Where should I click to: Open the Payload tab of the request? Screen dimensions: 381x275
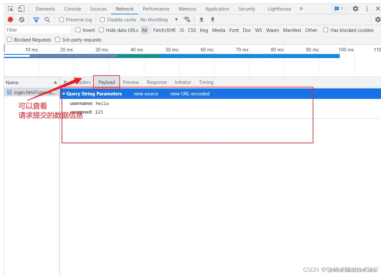(x=107, y=82)
